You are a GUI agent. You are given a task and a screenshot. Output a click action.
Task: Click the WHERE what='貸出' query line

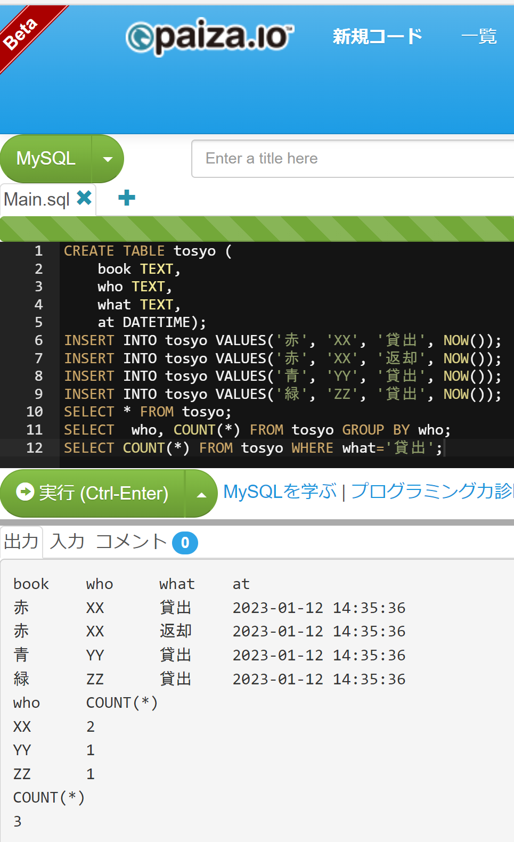253,448
